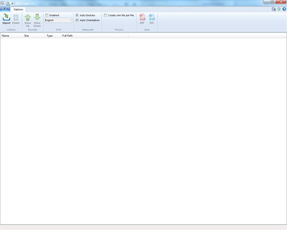Click the ribbon style icon beside the globe
287x230 pixels.
click(274, 9)
